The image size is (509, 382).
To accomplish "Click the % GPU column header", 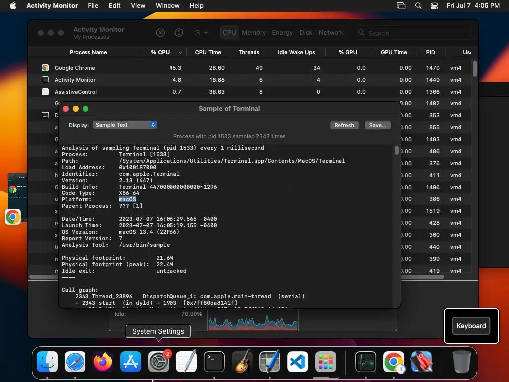I will (x=348, y=52).
